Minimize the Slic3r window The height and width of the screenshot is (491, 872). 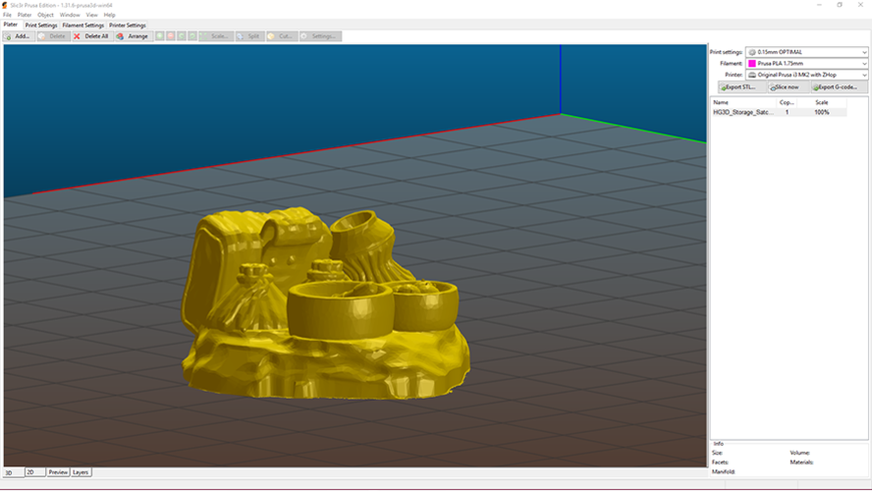point(819,5)
